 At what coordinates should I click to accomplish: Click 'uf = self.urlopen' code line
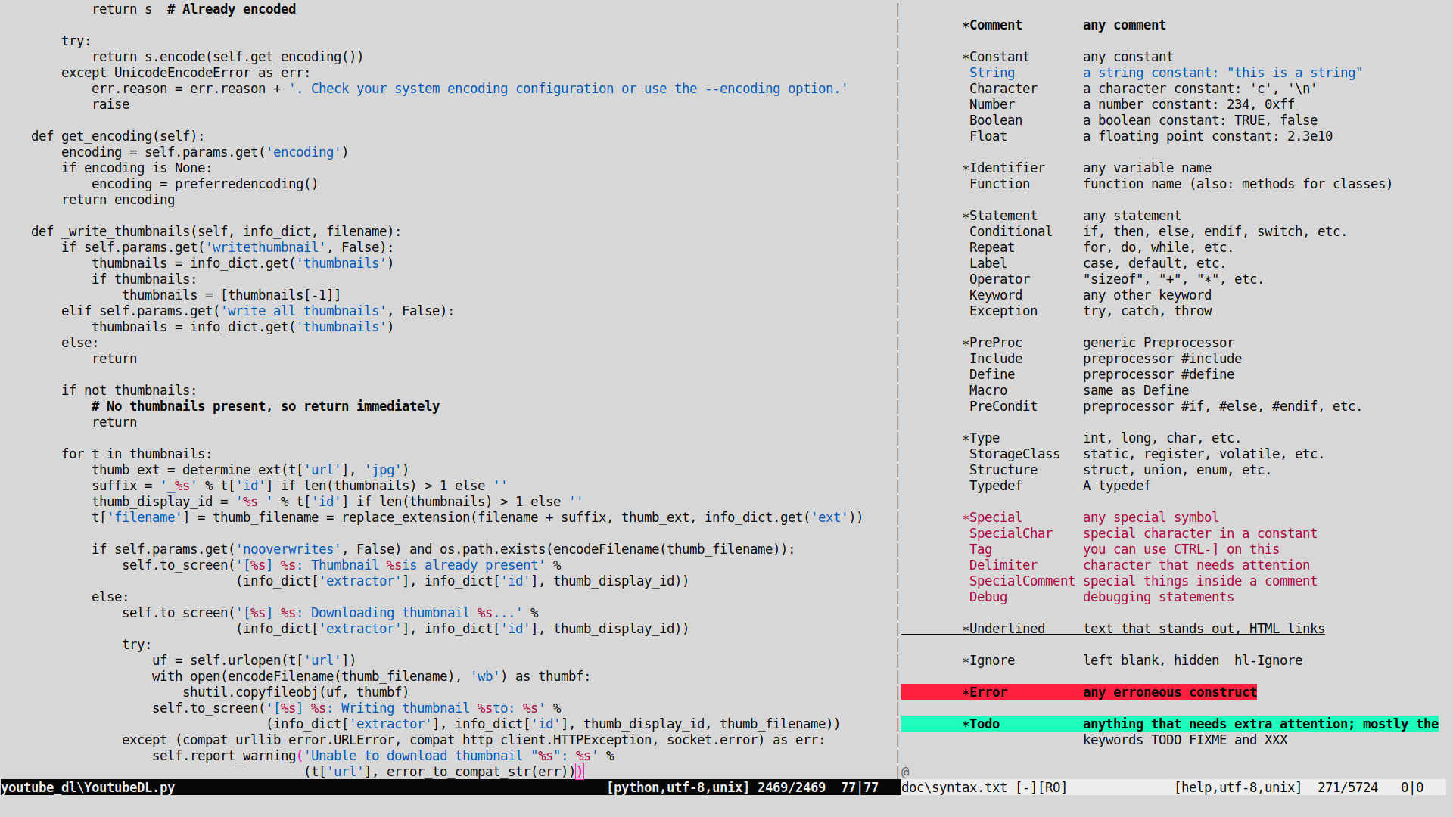click(254, 660)
